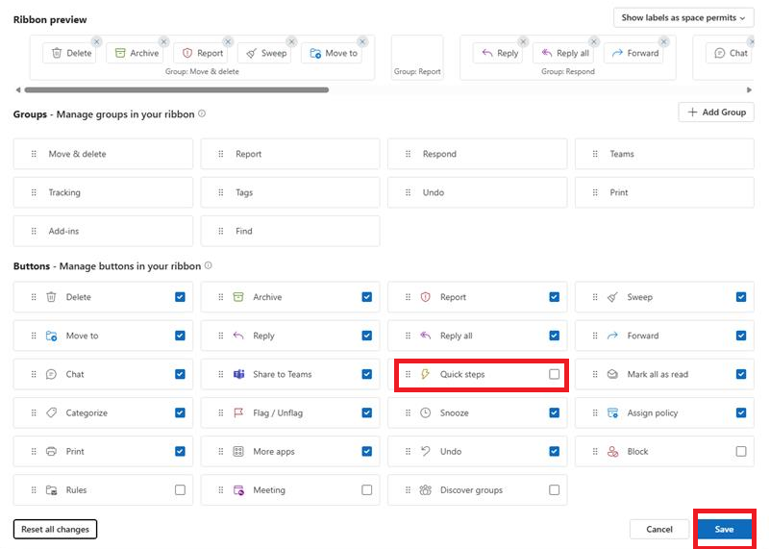Remove Report button from ribbon preview
Screen dimensions: 770x549
228,41
